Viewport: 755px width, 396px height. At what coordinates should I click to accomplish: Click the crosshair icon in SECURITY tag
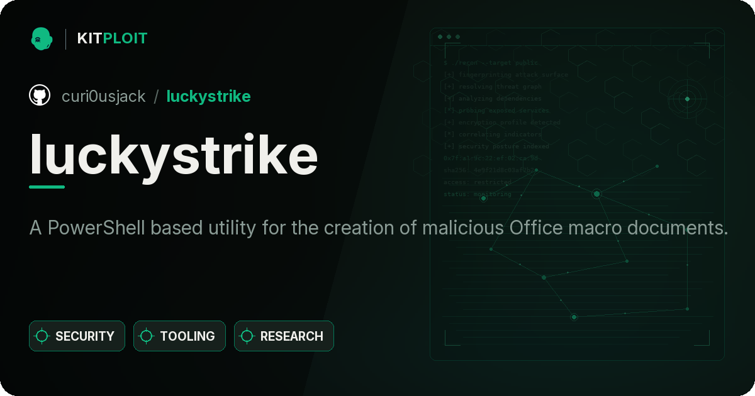point(42,336)
